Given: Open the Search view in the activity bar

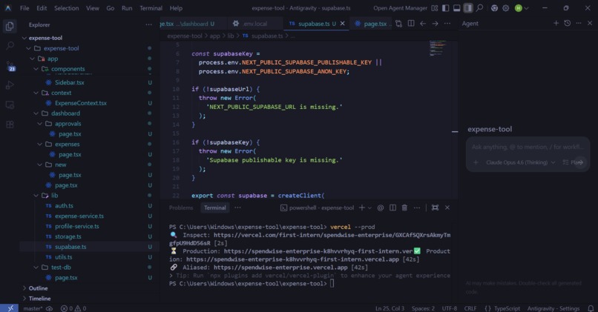Looking at the screenshot, I should (10, 46).
